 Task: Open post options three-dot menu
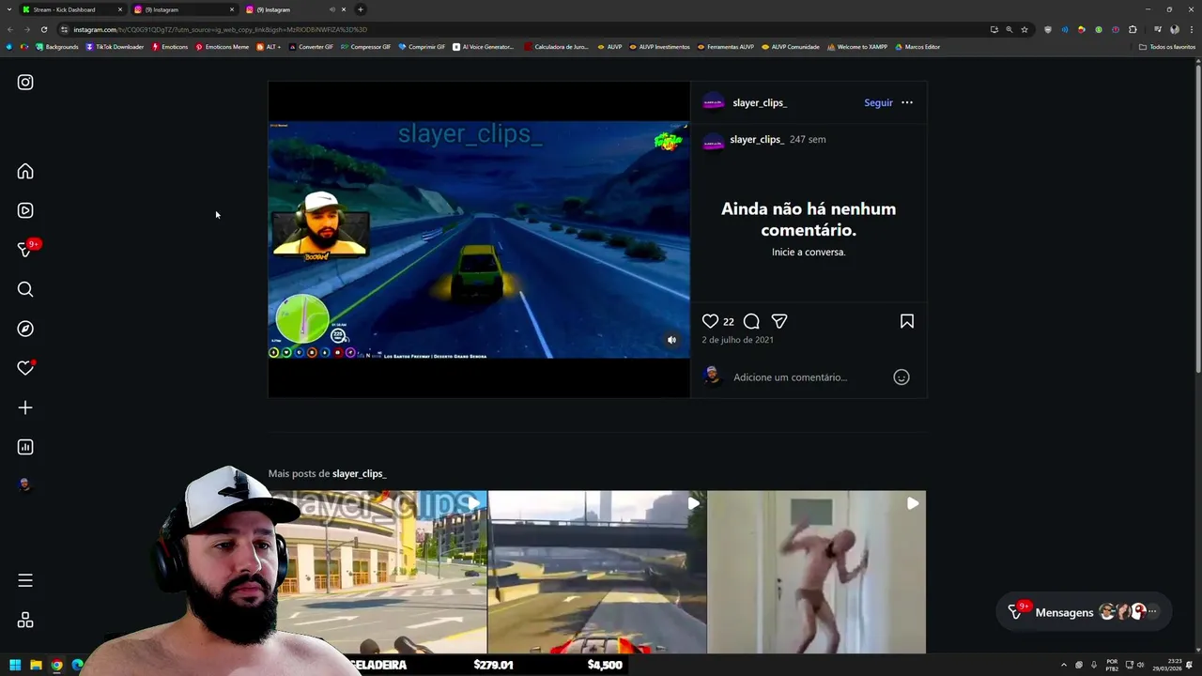tap(907, 102)
